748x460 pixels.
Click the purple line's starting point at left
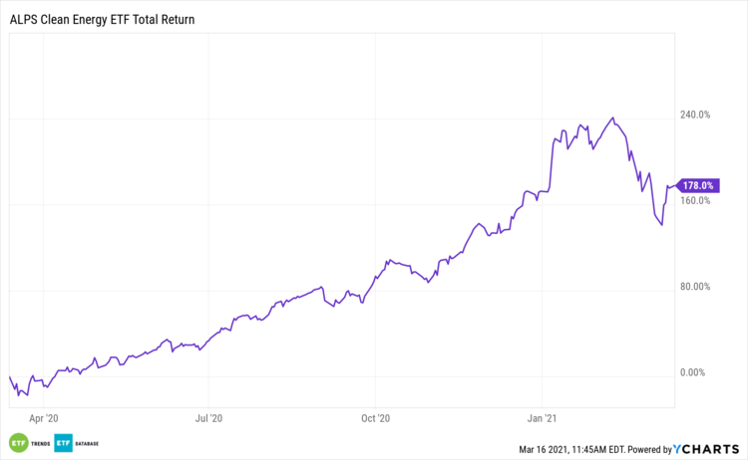(x=8, y=376)
